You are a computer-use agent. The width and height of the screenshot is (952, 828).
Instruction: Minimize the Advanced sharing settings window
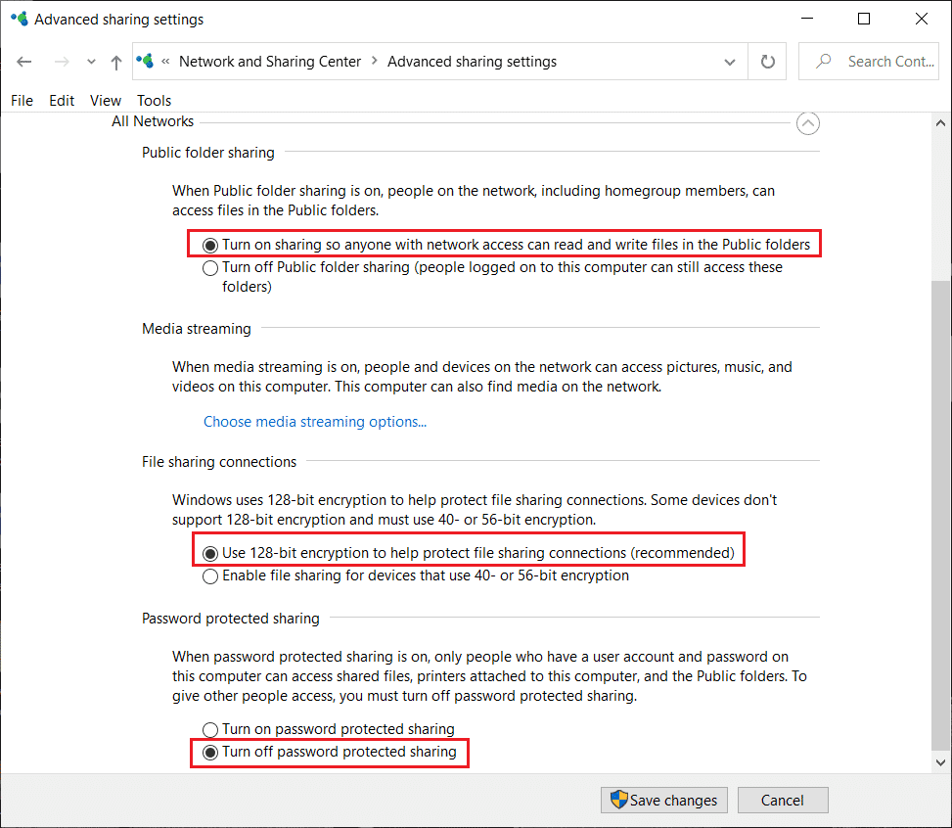click(807, 19)
